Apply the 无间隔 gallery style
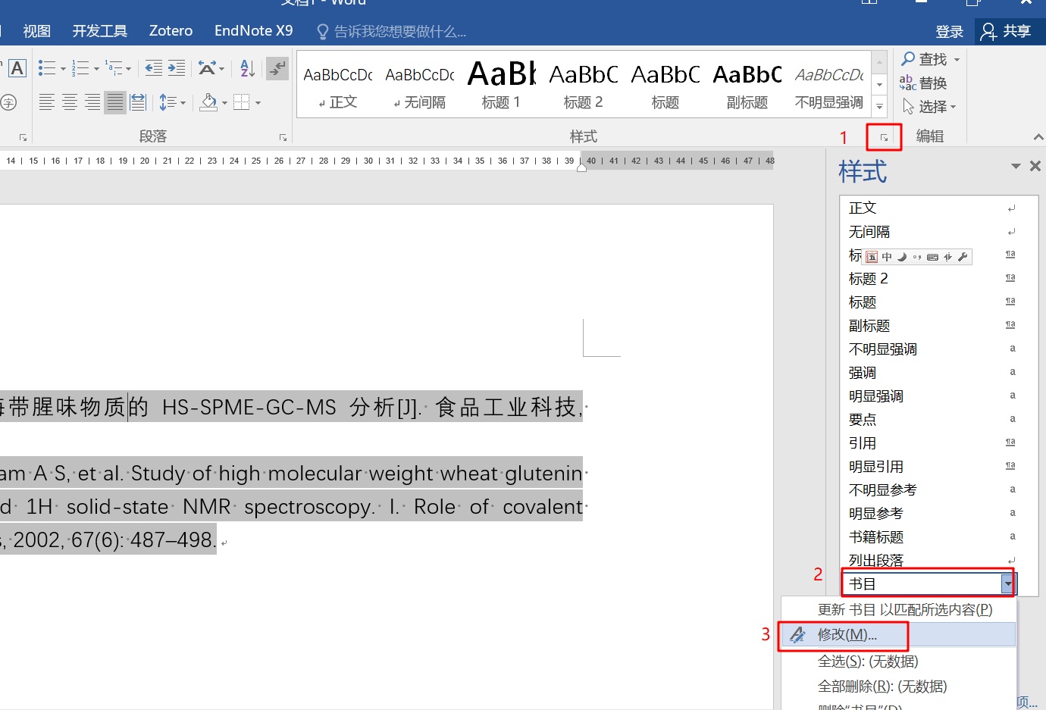 click(419, 85)
